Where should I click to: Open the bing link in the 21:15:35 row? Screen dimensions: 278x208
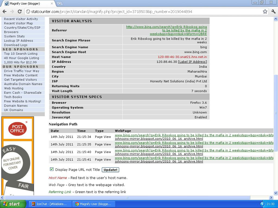pos(194,143)
